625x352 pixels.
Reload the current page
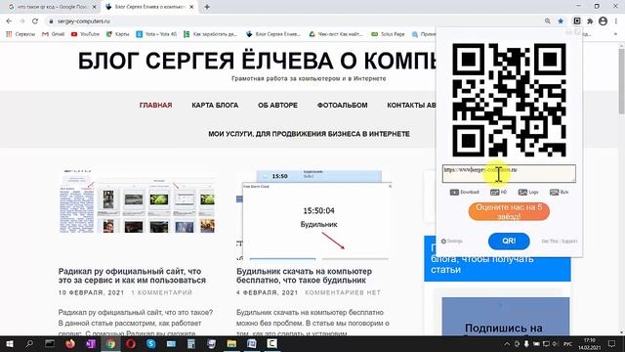(x=35, y=22)
